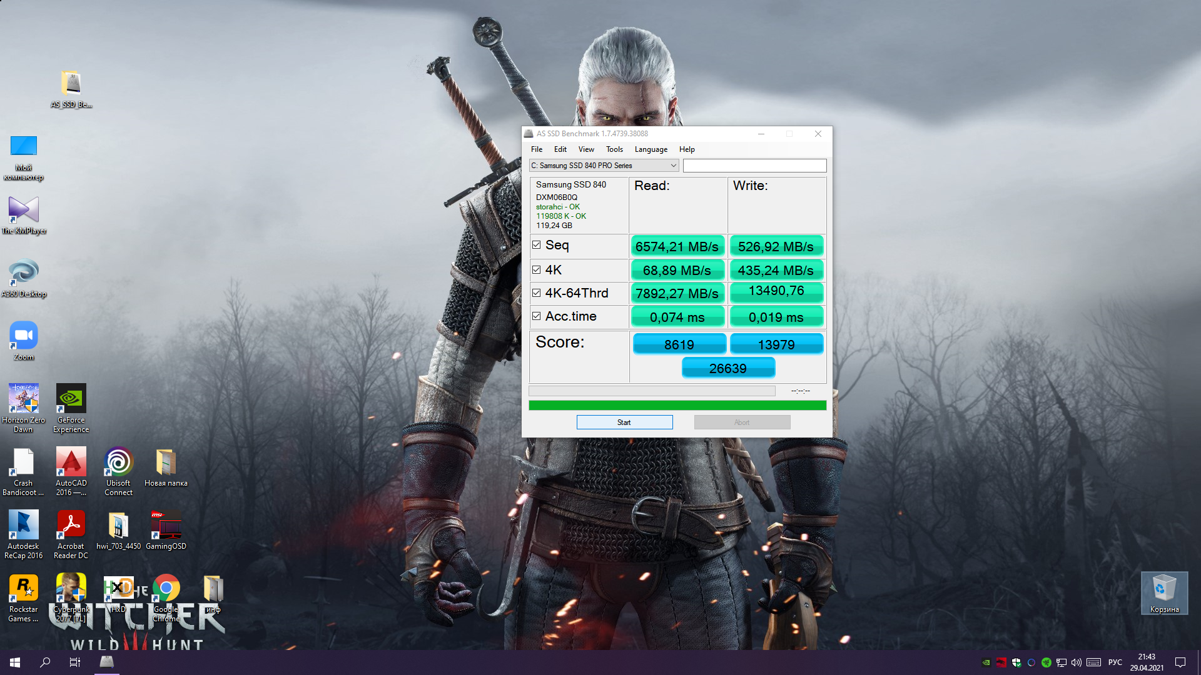1201x675 pixels.
Task: Select the Autodesk ReCap 2016 shortcut
Action: click(x=24, y=535)
